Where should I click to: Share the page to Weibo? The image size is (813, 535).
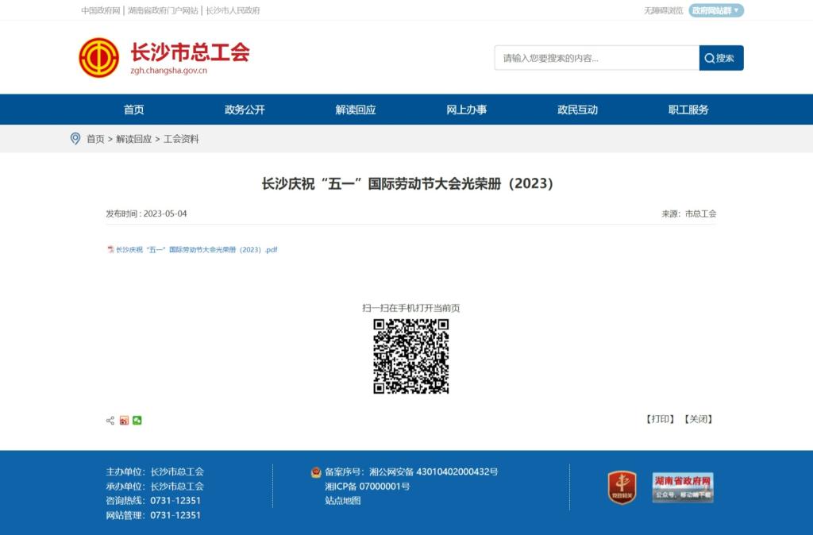tap(124, 420)
